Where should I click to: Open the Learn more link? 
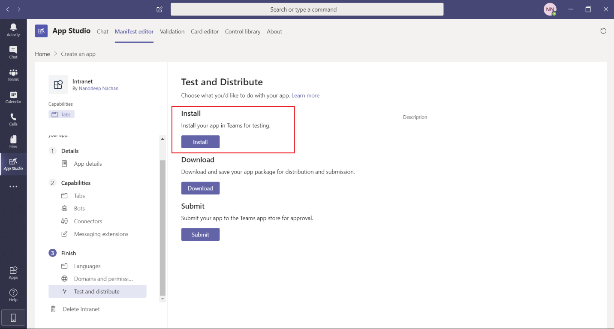coord(305,96)
